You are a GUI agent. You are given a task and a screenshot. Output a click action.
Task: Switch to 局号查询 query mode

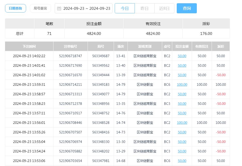click(x=40, y=8)
